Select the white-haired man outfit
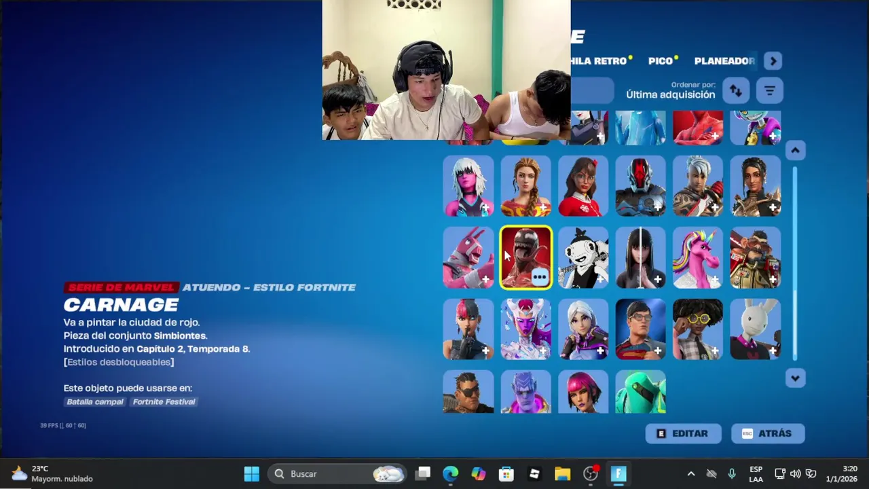Screen dimensions: 869x489 pyautogui.click(x=698, y=186)
